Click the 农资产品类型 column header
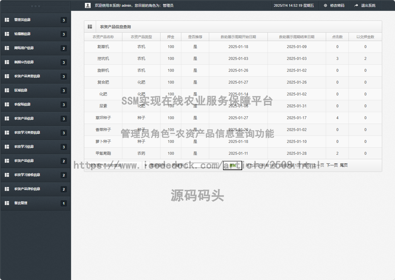This screenshot has height=280, width=395. (x=141, y=37)
